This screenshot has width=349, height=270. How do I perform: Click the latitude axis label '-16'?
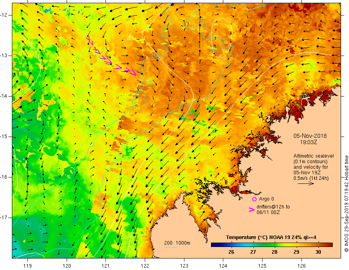(4, 177)
